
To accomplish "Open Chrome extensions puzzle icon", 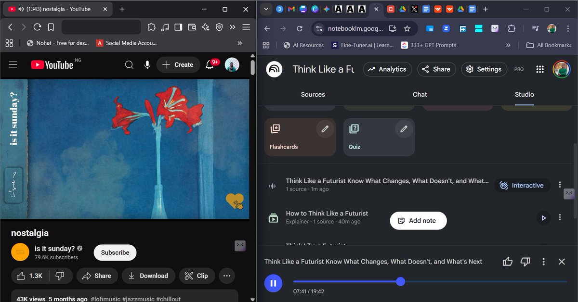I will 512,28.
